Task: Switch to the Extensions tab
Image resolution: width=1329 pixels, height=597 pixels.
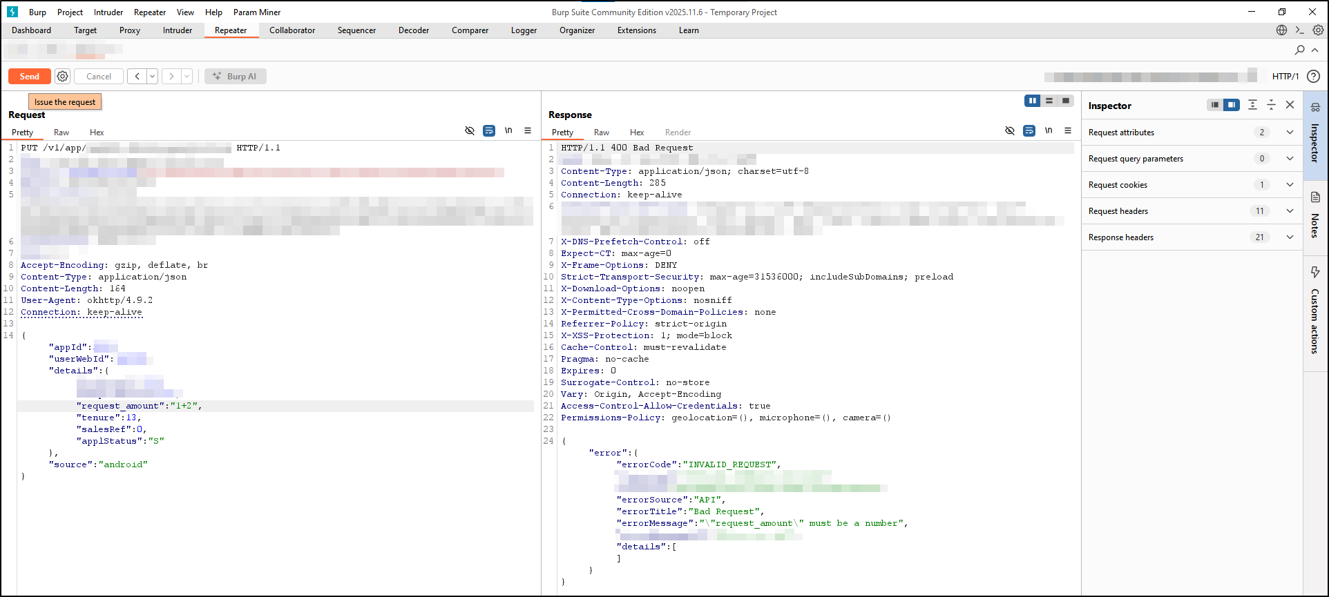Action: point(637,30)
